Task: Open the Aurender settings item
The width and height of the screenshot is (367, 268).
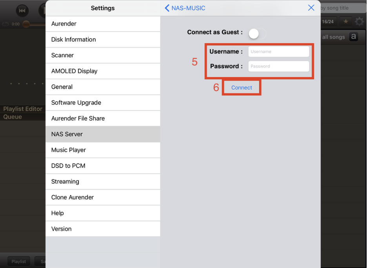Action: (103, 24)
